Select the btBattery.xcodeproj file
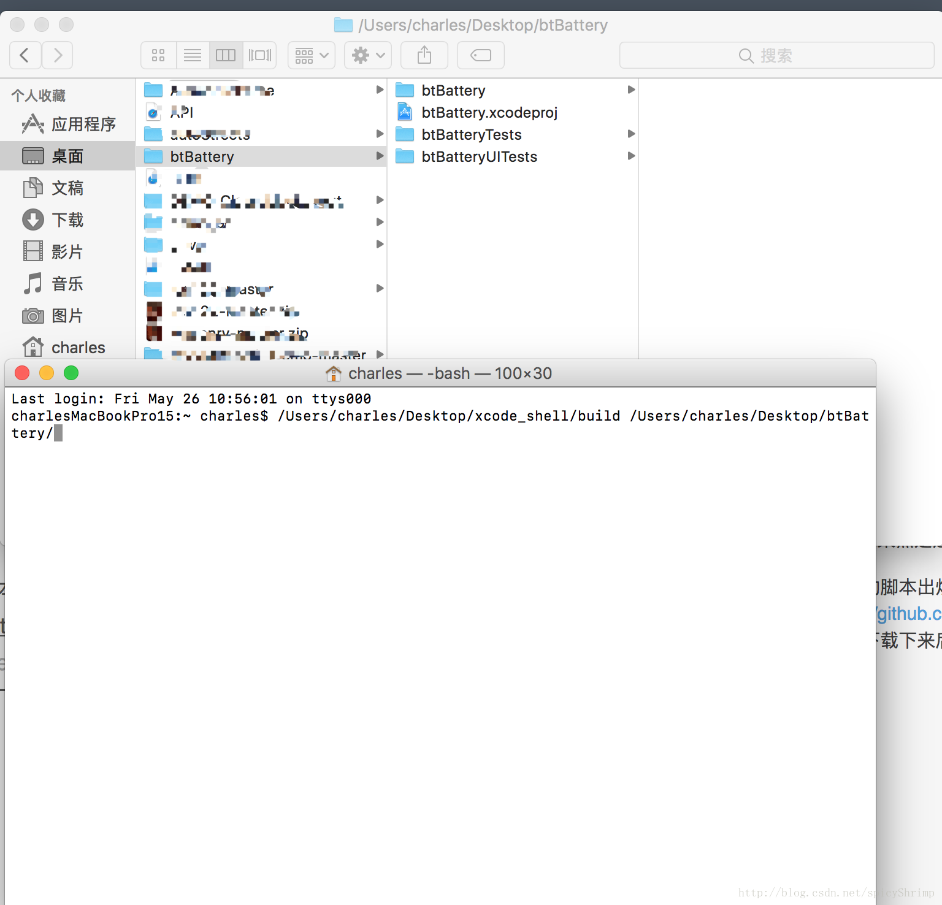 click(x=513, y=112)
